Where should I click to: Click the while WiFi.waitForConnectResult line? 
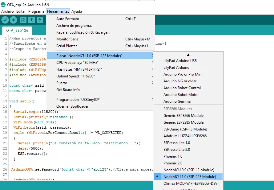[68, 133]
